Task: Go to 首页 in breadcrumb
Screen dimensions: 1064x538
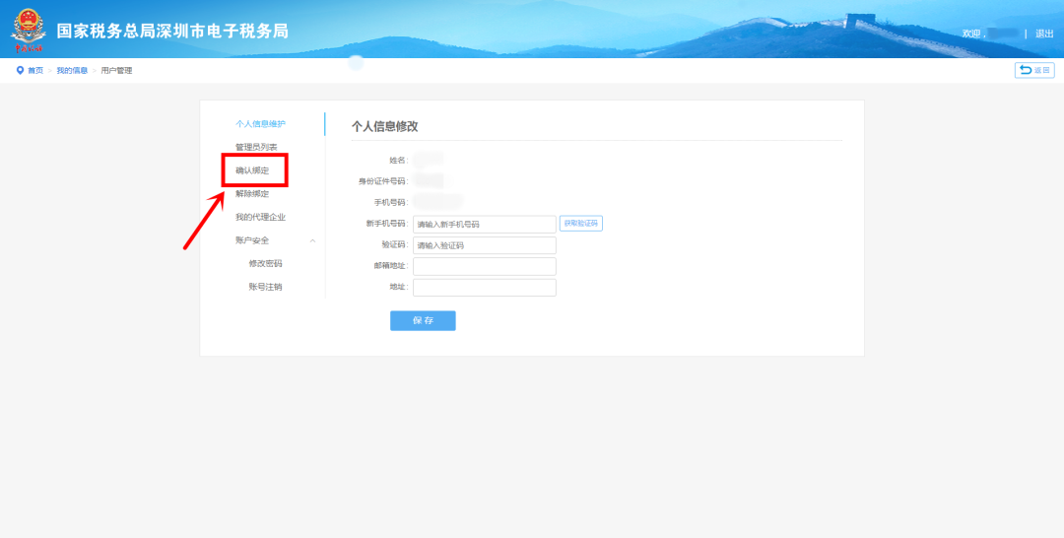Action: 35,71
